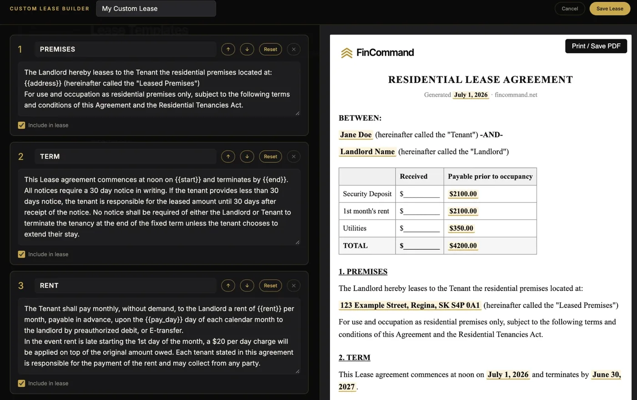Edit the TERM section title field

point(126,157)
